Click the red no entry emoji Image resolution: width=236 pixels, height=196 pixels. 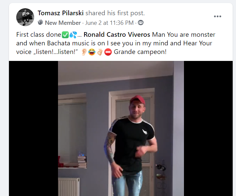[108, 52]
